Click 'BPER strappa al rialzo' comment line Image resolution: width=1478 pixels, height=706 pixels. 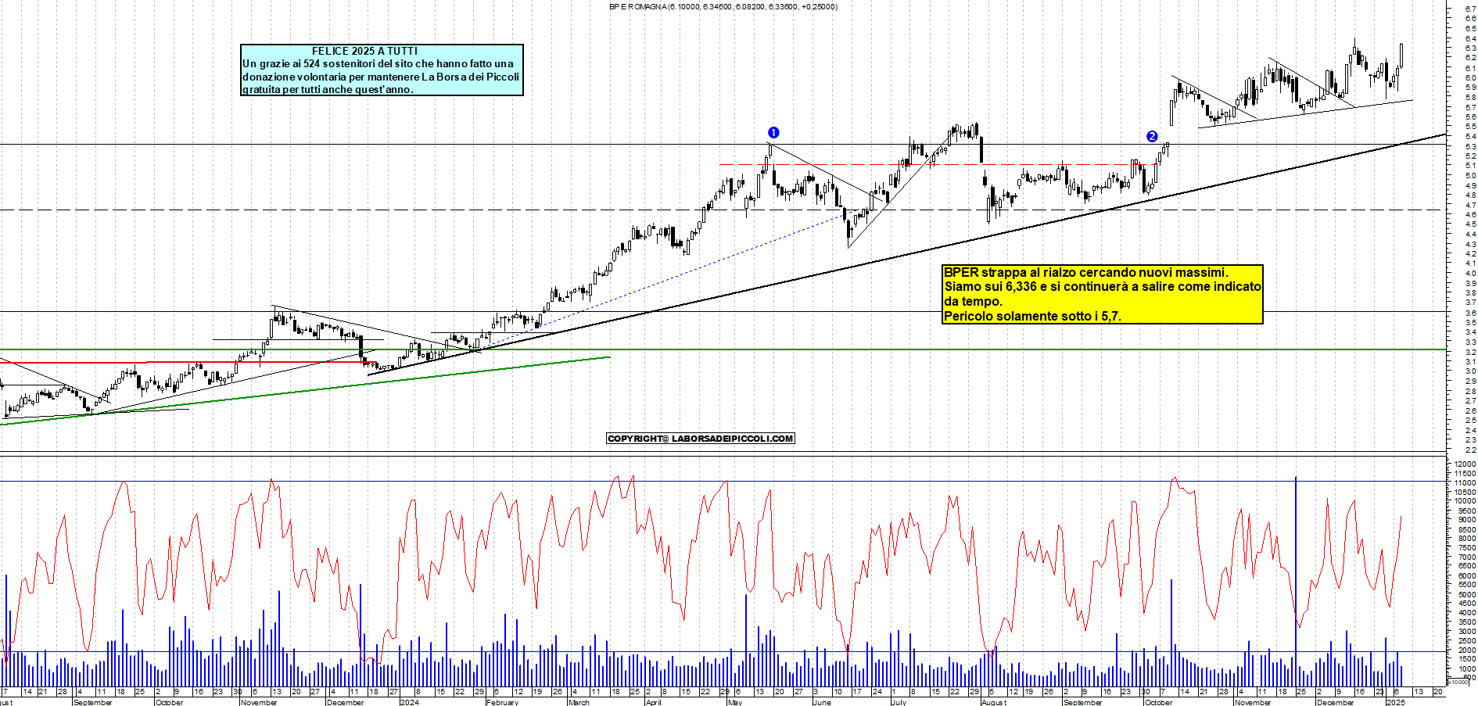[1085, 272]
